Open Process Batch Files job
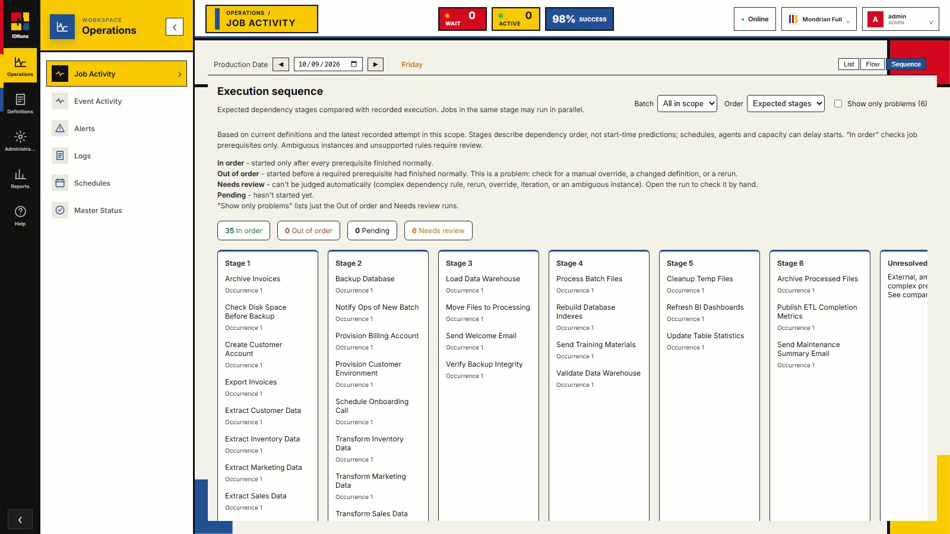The height and width of the screenshot is (534, 950). [589, 279]
